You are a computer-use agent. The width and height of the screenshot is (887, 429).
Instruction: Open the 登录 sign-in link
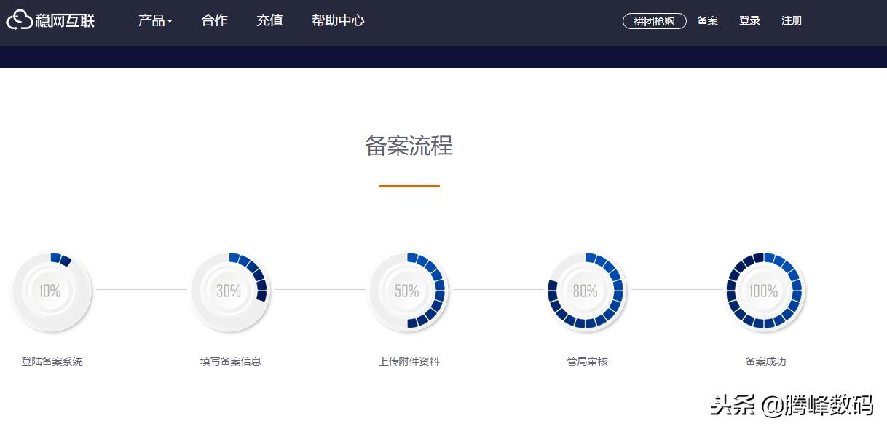click(x=749, y=21)
